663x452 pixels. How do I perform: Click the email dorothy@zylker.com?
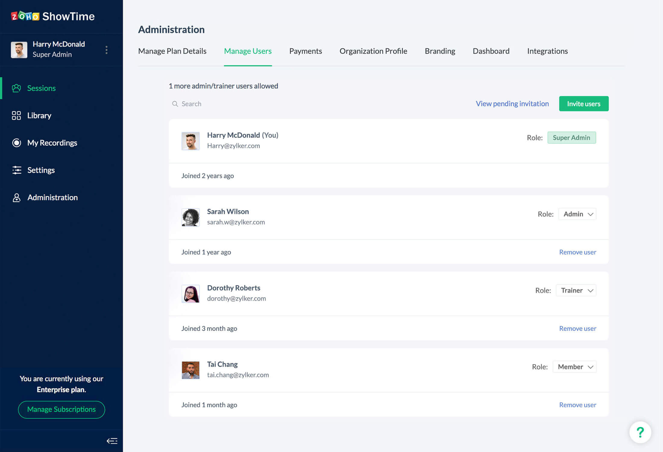coord(237,298)
